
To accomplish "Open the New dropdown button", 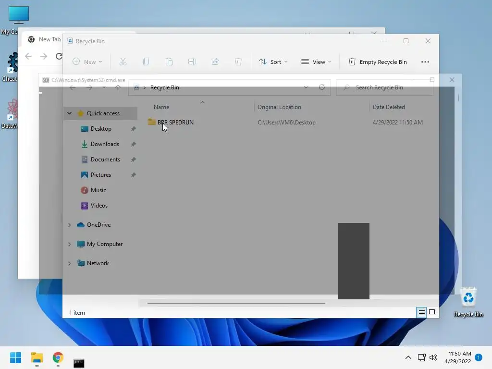I will (87, 62).
